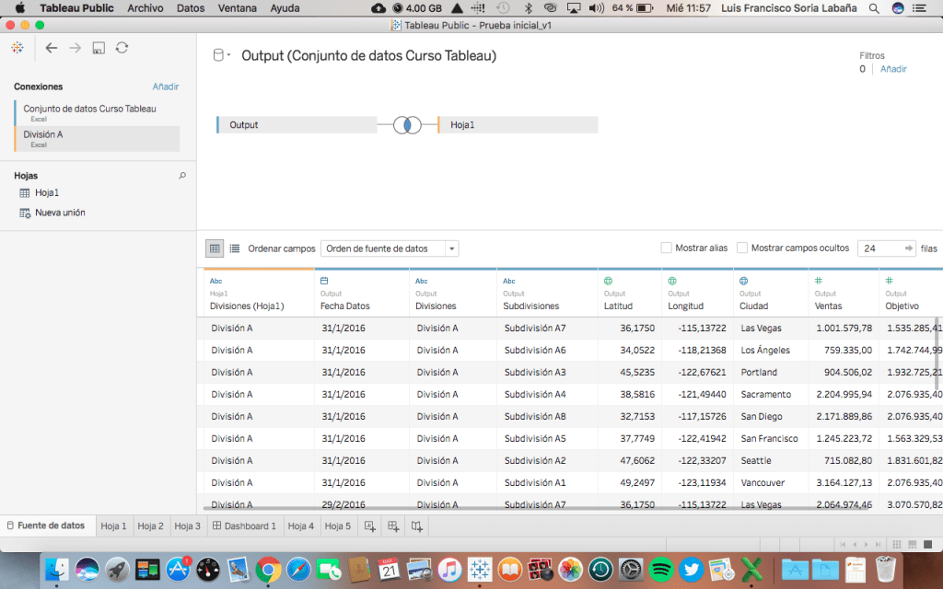Click the Abc type icon for Divisiones (Hoja1)
Viewport: 943px width, 589px height.
[215, 281]
